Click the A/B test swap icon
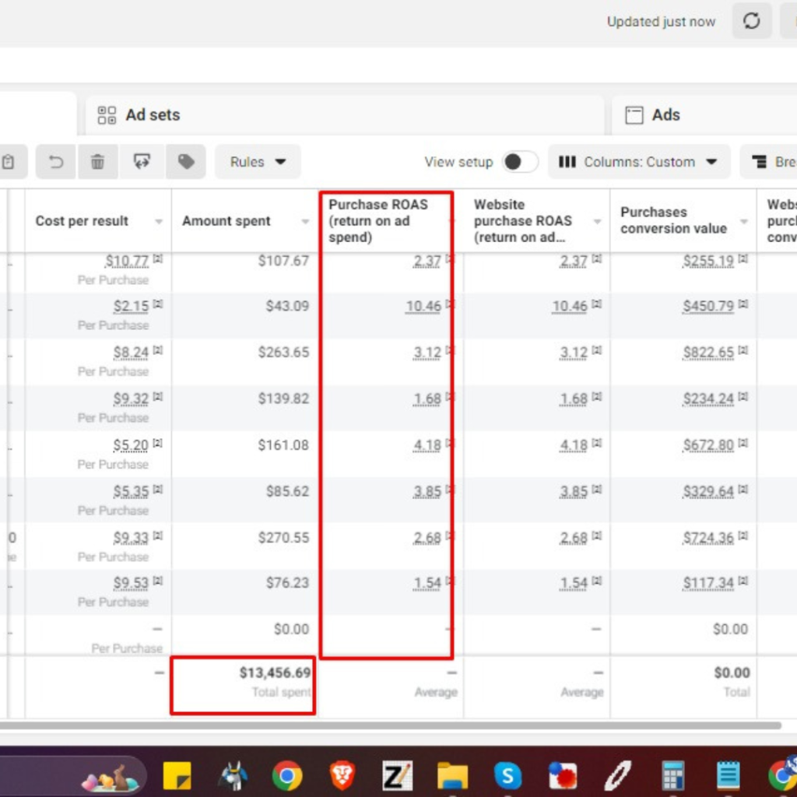This screenshot has width=797, height=797. point(142,162)
